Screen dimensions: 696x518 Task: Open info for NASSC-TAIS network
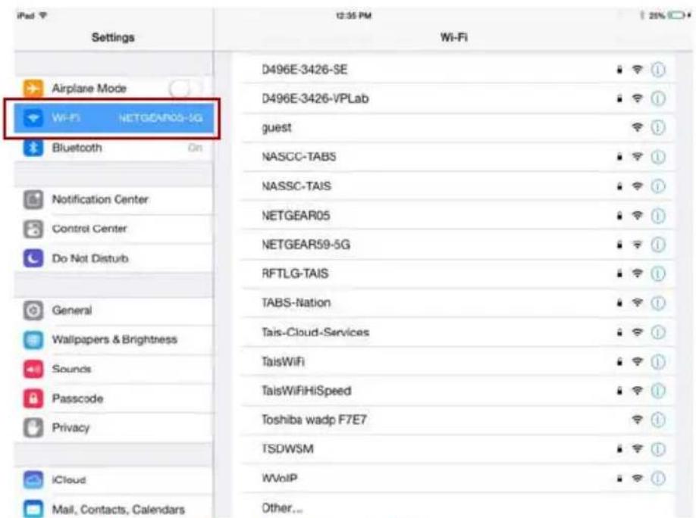coord(658,186)
